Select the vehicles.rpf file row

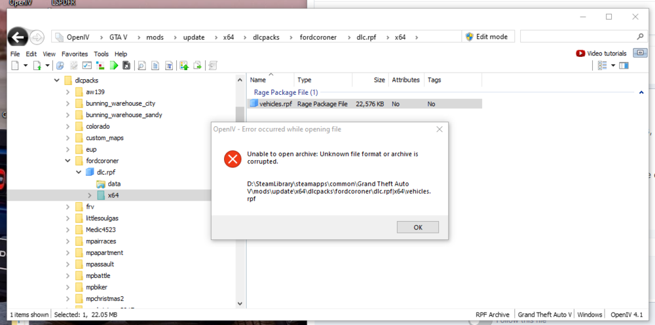click(365, 103)
